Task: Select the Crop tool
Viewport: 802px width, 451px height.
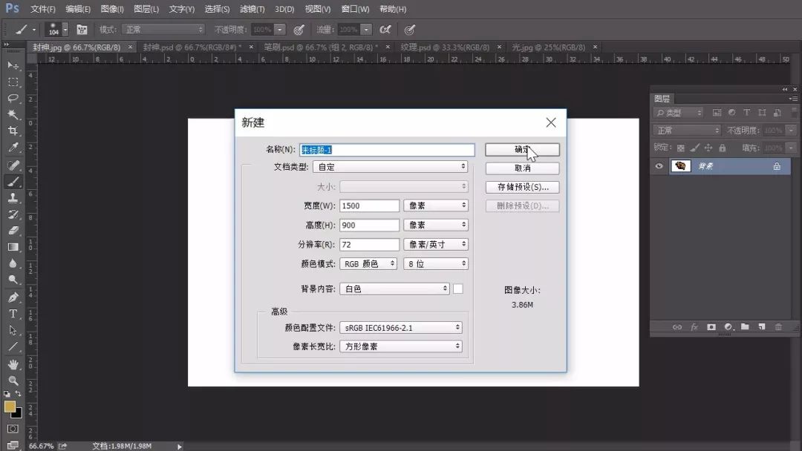Action: click(13, 131)
